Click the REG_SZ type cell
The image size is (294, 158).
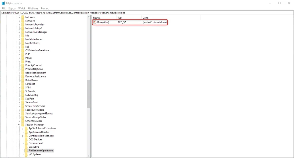click(122, 22)
